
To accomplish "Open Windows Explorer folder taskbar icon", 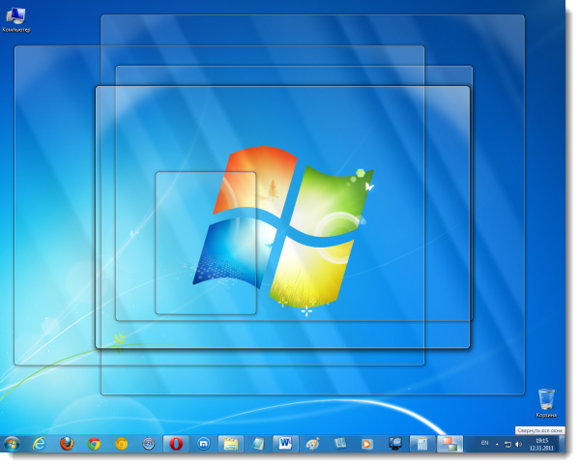I will tap(231, 444).
